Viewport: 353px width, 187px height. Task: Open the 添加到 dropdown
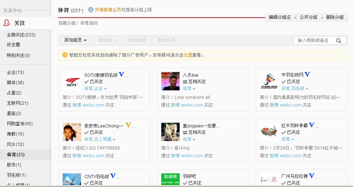107,40
